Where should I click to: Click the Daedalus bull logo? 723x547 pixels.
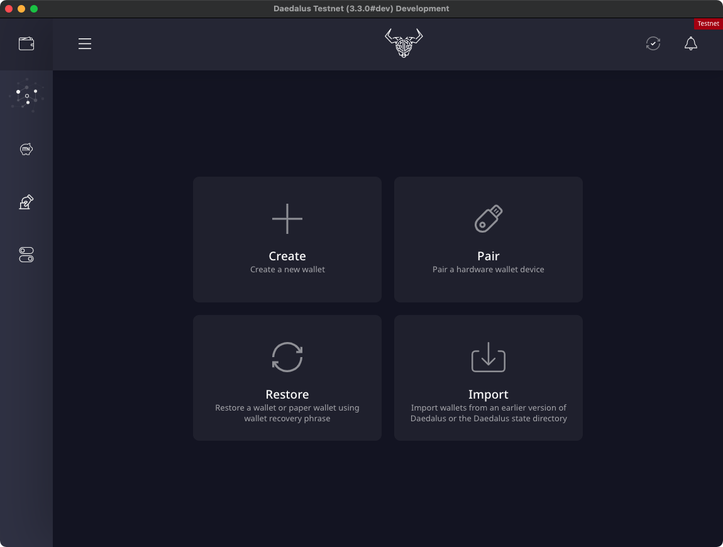coord(404,43)
